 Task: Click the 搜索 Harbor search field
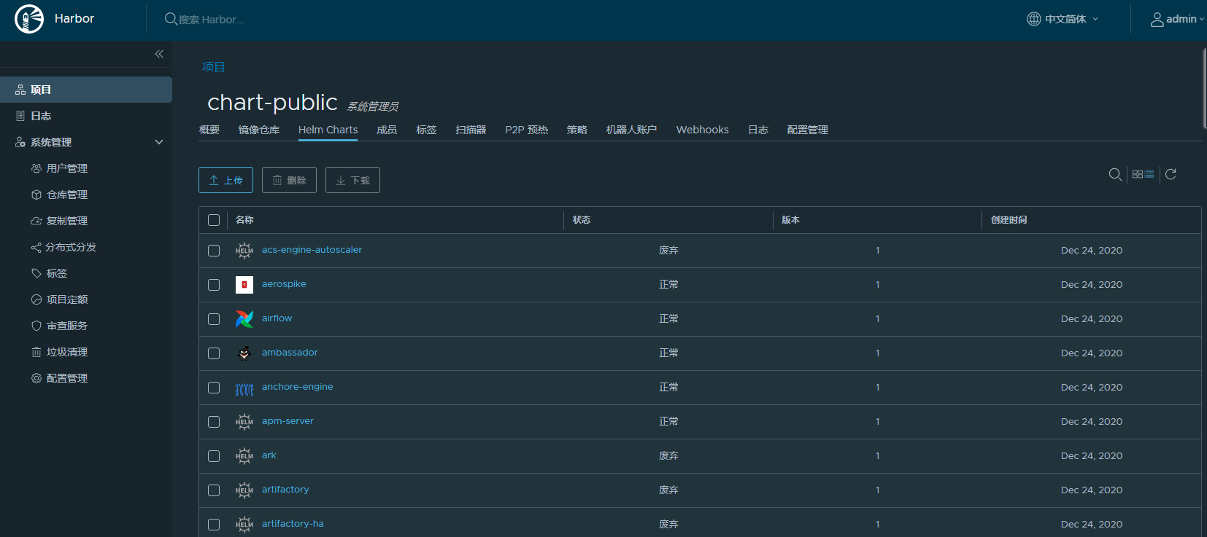click(212, 20)
